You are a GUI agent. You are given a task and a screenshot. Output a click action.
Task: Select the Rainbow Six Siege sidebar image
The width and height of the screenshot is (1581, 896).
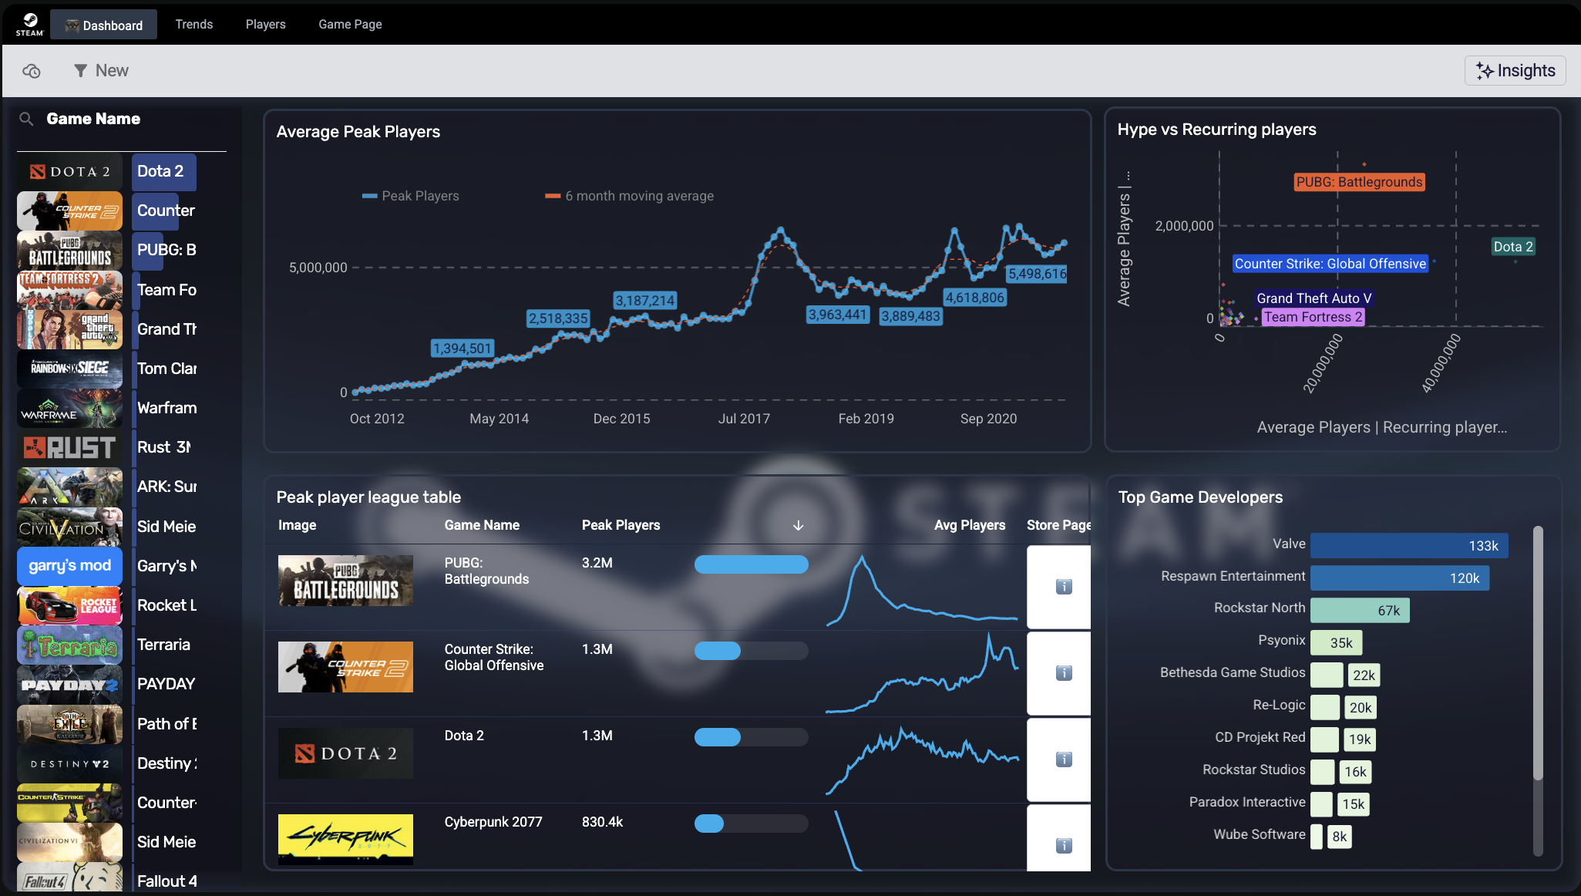pyautogui.click(x=69, y=369)
